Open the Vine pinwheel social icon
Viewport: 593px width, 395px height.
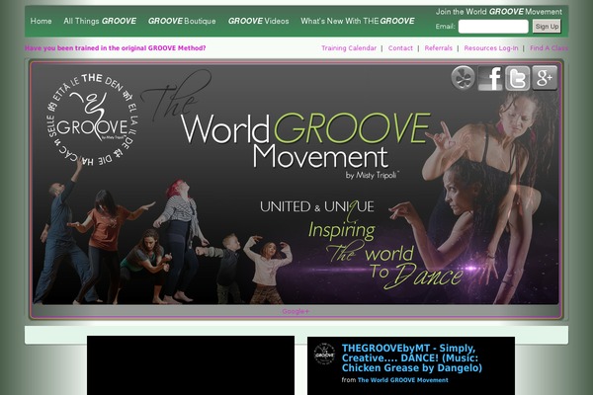click(463, 78)
